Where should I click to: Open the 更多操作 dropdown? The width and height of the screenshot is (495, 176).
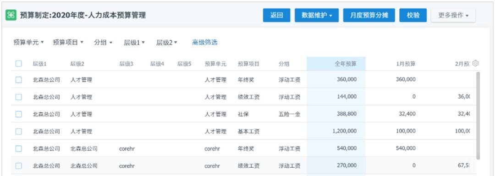453,15
